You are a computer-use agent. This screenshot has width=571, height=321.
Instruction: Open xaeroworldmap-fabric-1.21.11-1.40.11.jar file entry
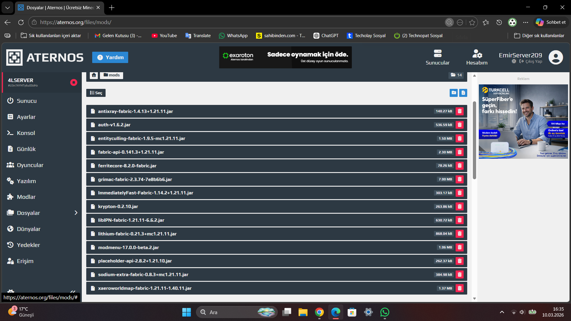pyautogui.click(x=277, y=288)
